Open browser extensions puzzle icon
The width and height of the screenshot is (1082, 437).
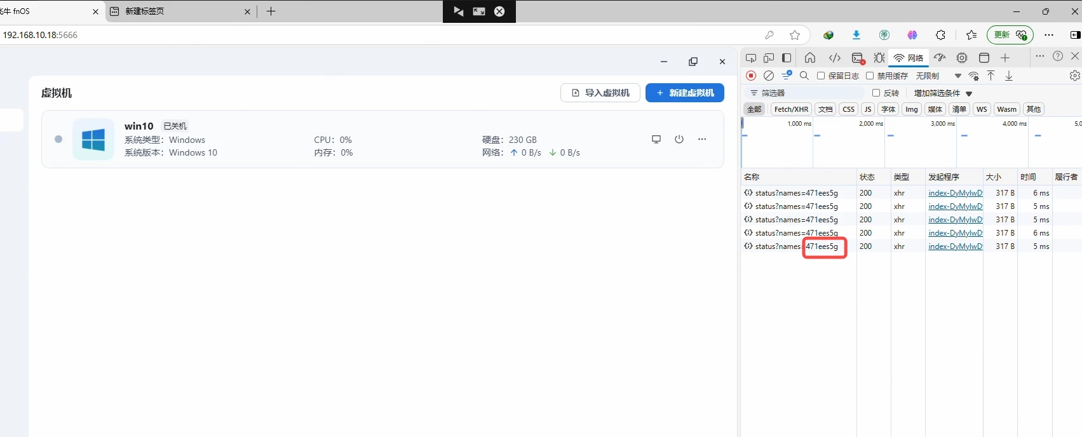[940, 35]
